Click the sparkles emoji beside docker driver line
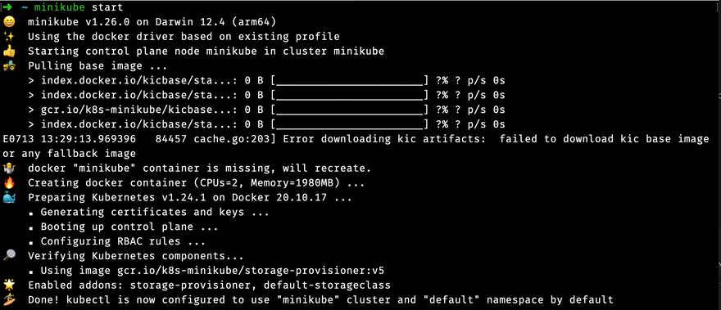721x310 pixels. pos(9,37)
